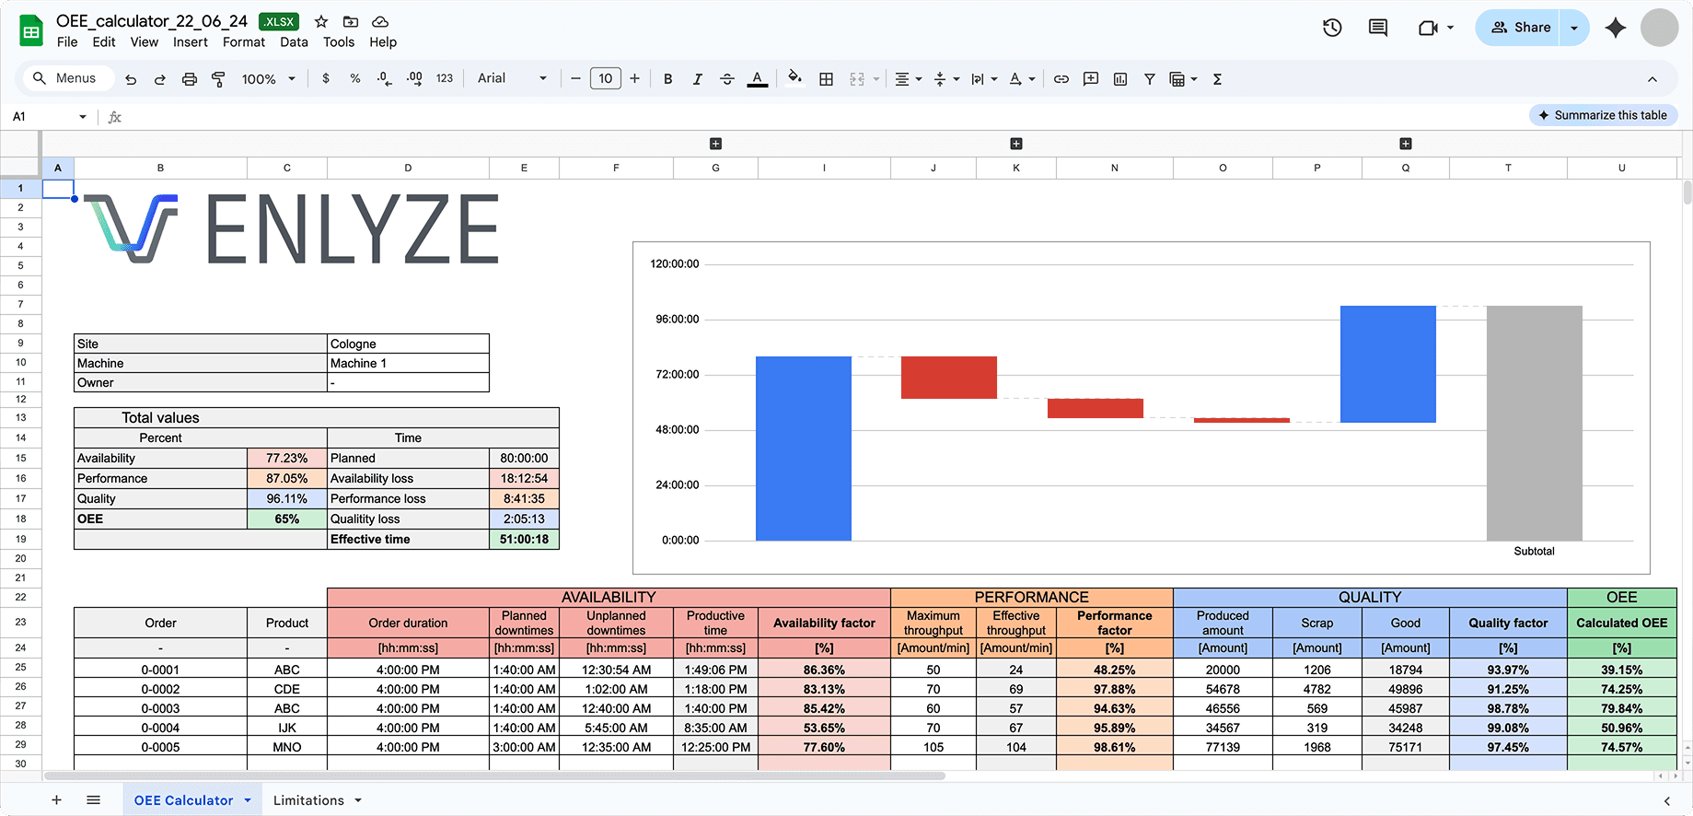Image resolution: width=1693 pixels, height=816 pixels.
Task: Toggle bold formatting
Action: [x=668, y=79]
